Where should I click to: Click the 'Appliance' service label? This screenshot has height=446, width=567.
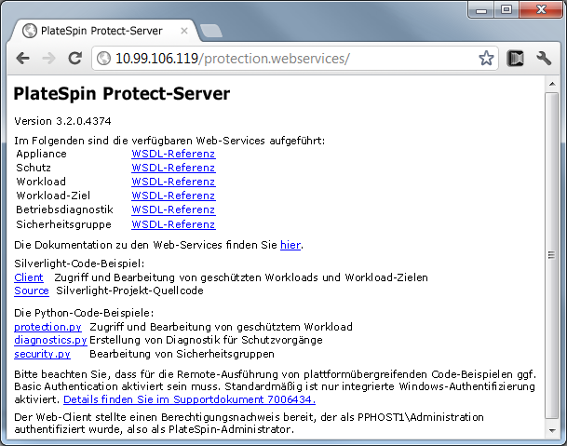point(41,154)
